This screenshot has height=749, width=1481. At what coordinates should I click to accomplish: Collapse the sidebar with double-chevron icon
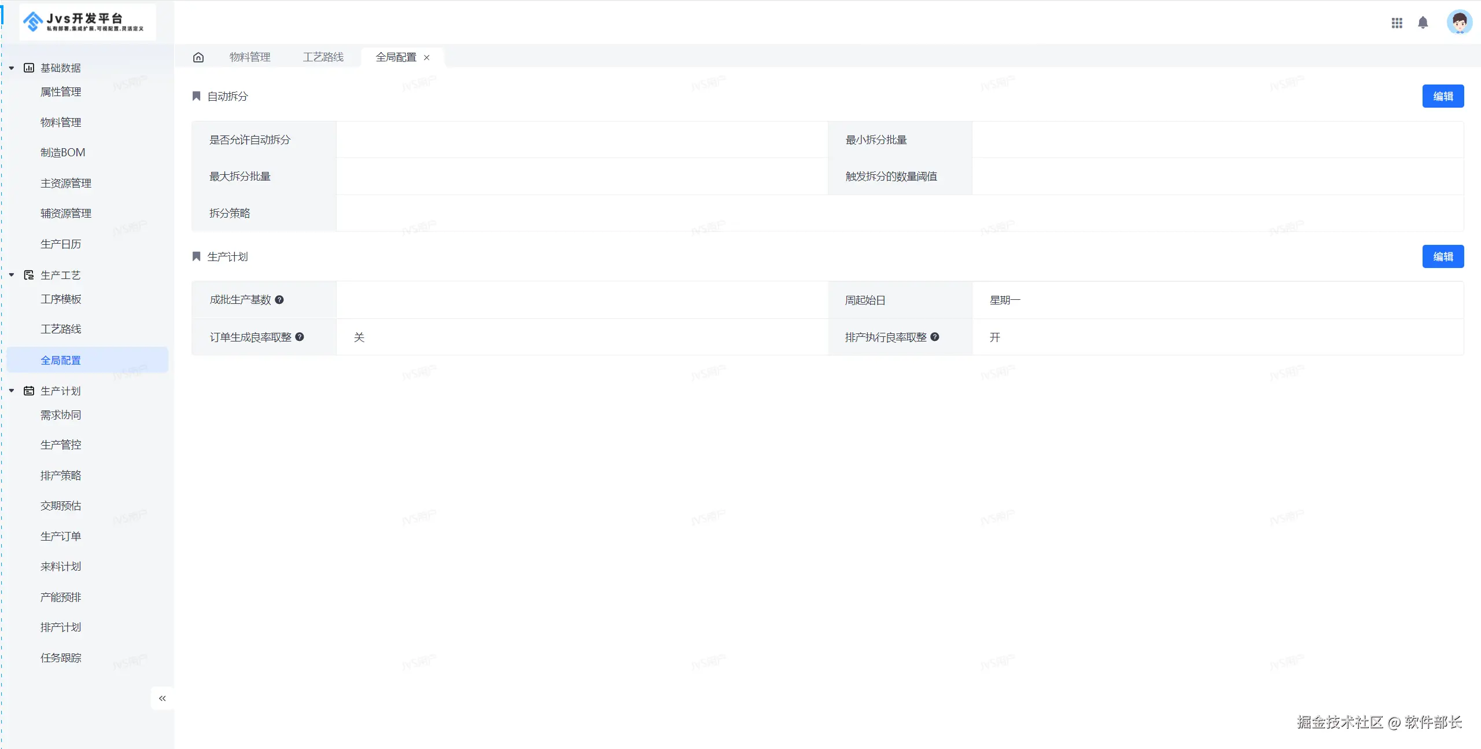point(163,698)
